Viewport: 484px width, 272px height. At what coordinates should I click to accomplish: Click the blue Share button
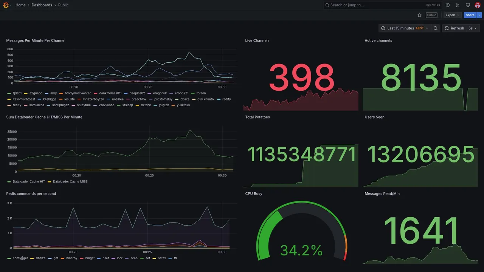point(470,15)
